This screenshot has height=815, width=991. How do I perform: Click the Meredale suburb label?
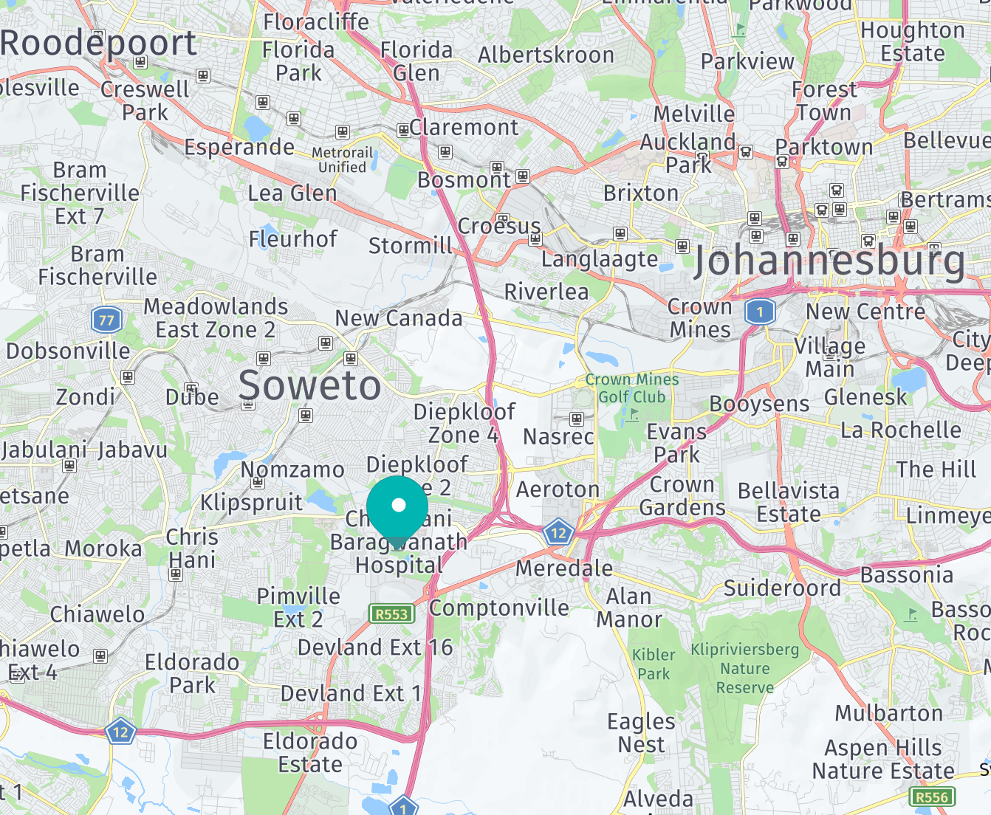[x=564, y=568]
